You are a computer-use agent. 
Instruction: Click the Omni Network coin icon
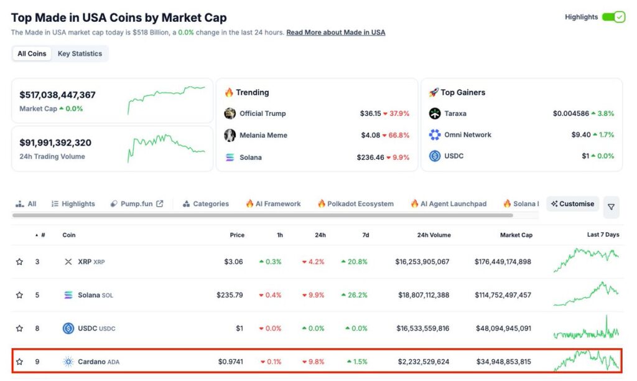tap(435, 134)
